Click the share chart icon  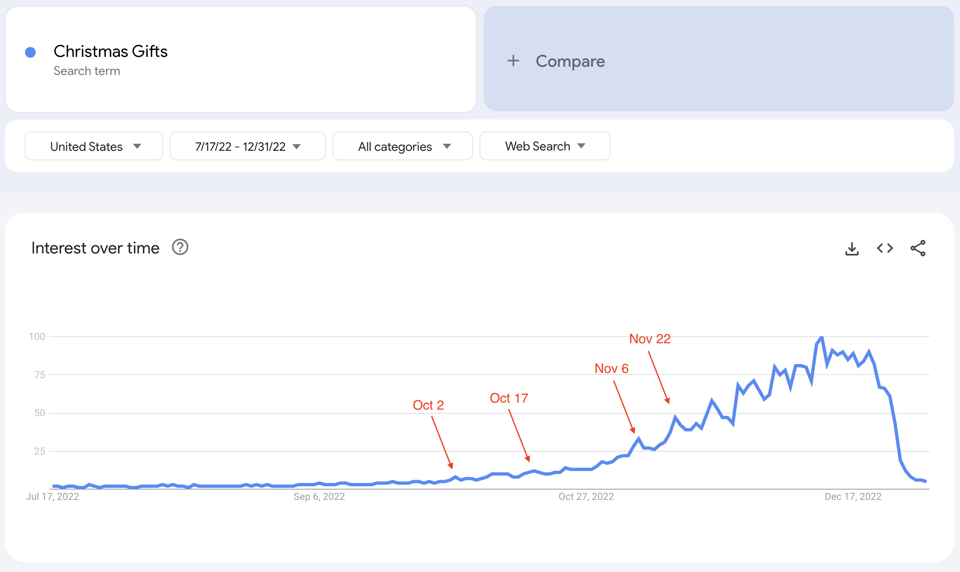pos(918,248)
